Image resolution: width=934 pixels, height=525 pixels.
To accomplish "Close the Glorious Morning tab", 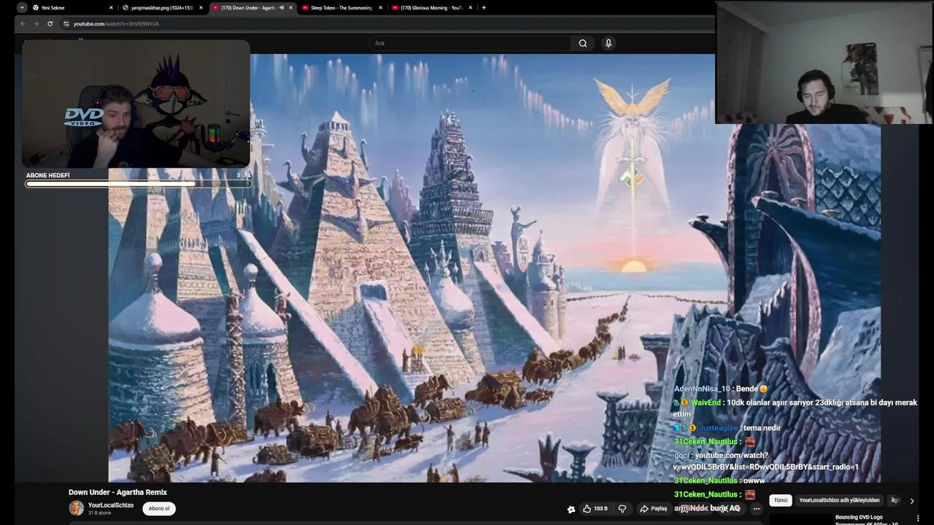I will pos(471,7).
